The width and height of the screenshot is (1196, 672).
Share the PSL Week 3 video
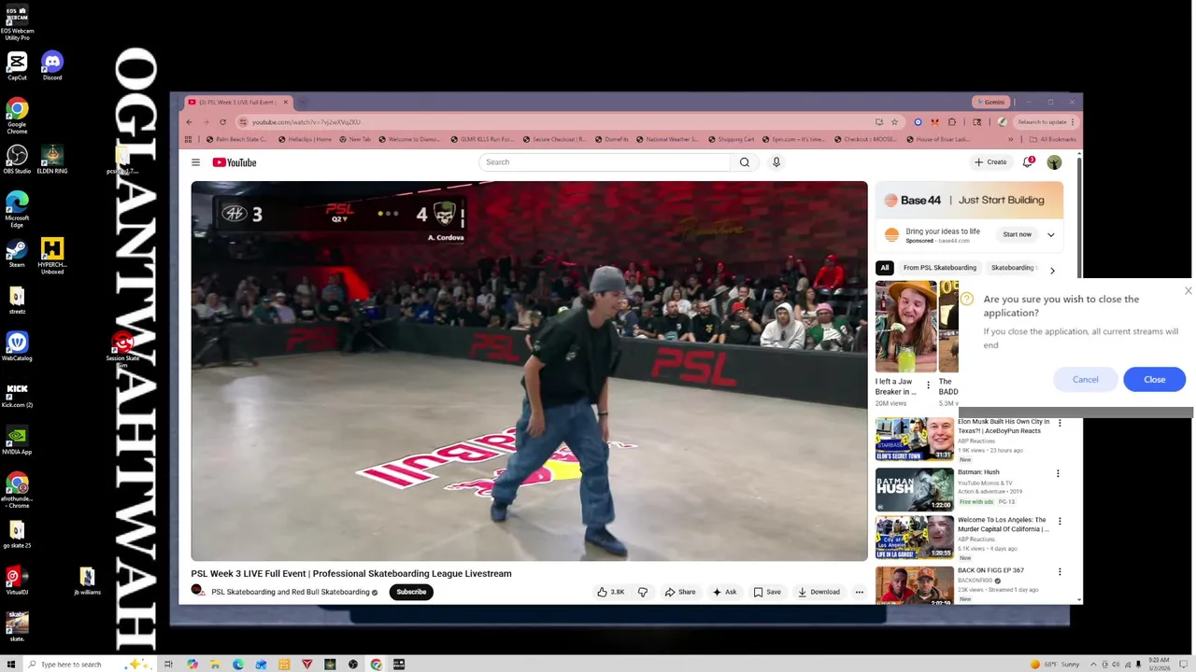coord(680,592)
